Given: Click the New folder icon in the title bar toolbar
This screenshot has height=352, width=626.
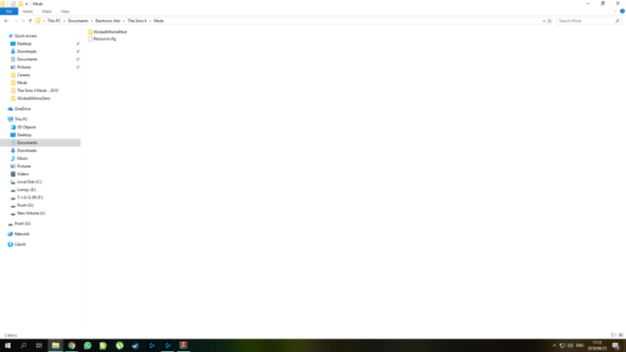Looking at the screenshot, I should (20, 3).
